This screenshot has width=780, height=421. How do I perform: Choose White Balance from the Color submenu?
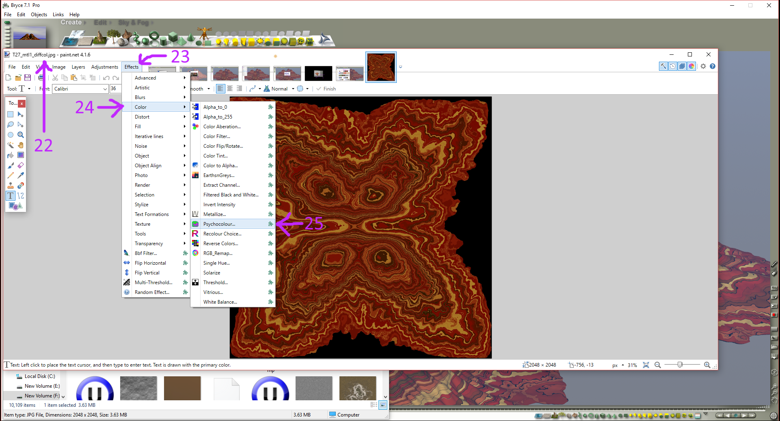tap(233, 302)
